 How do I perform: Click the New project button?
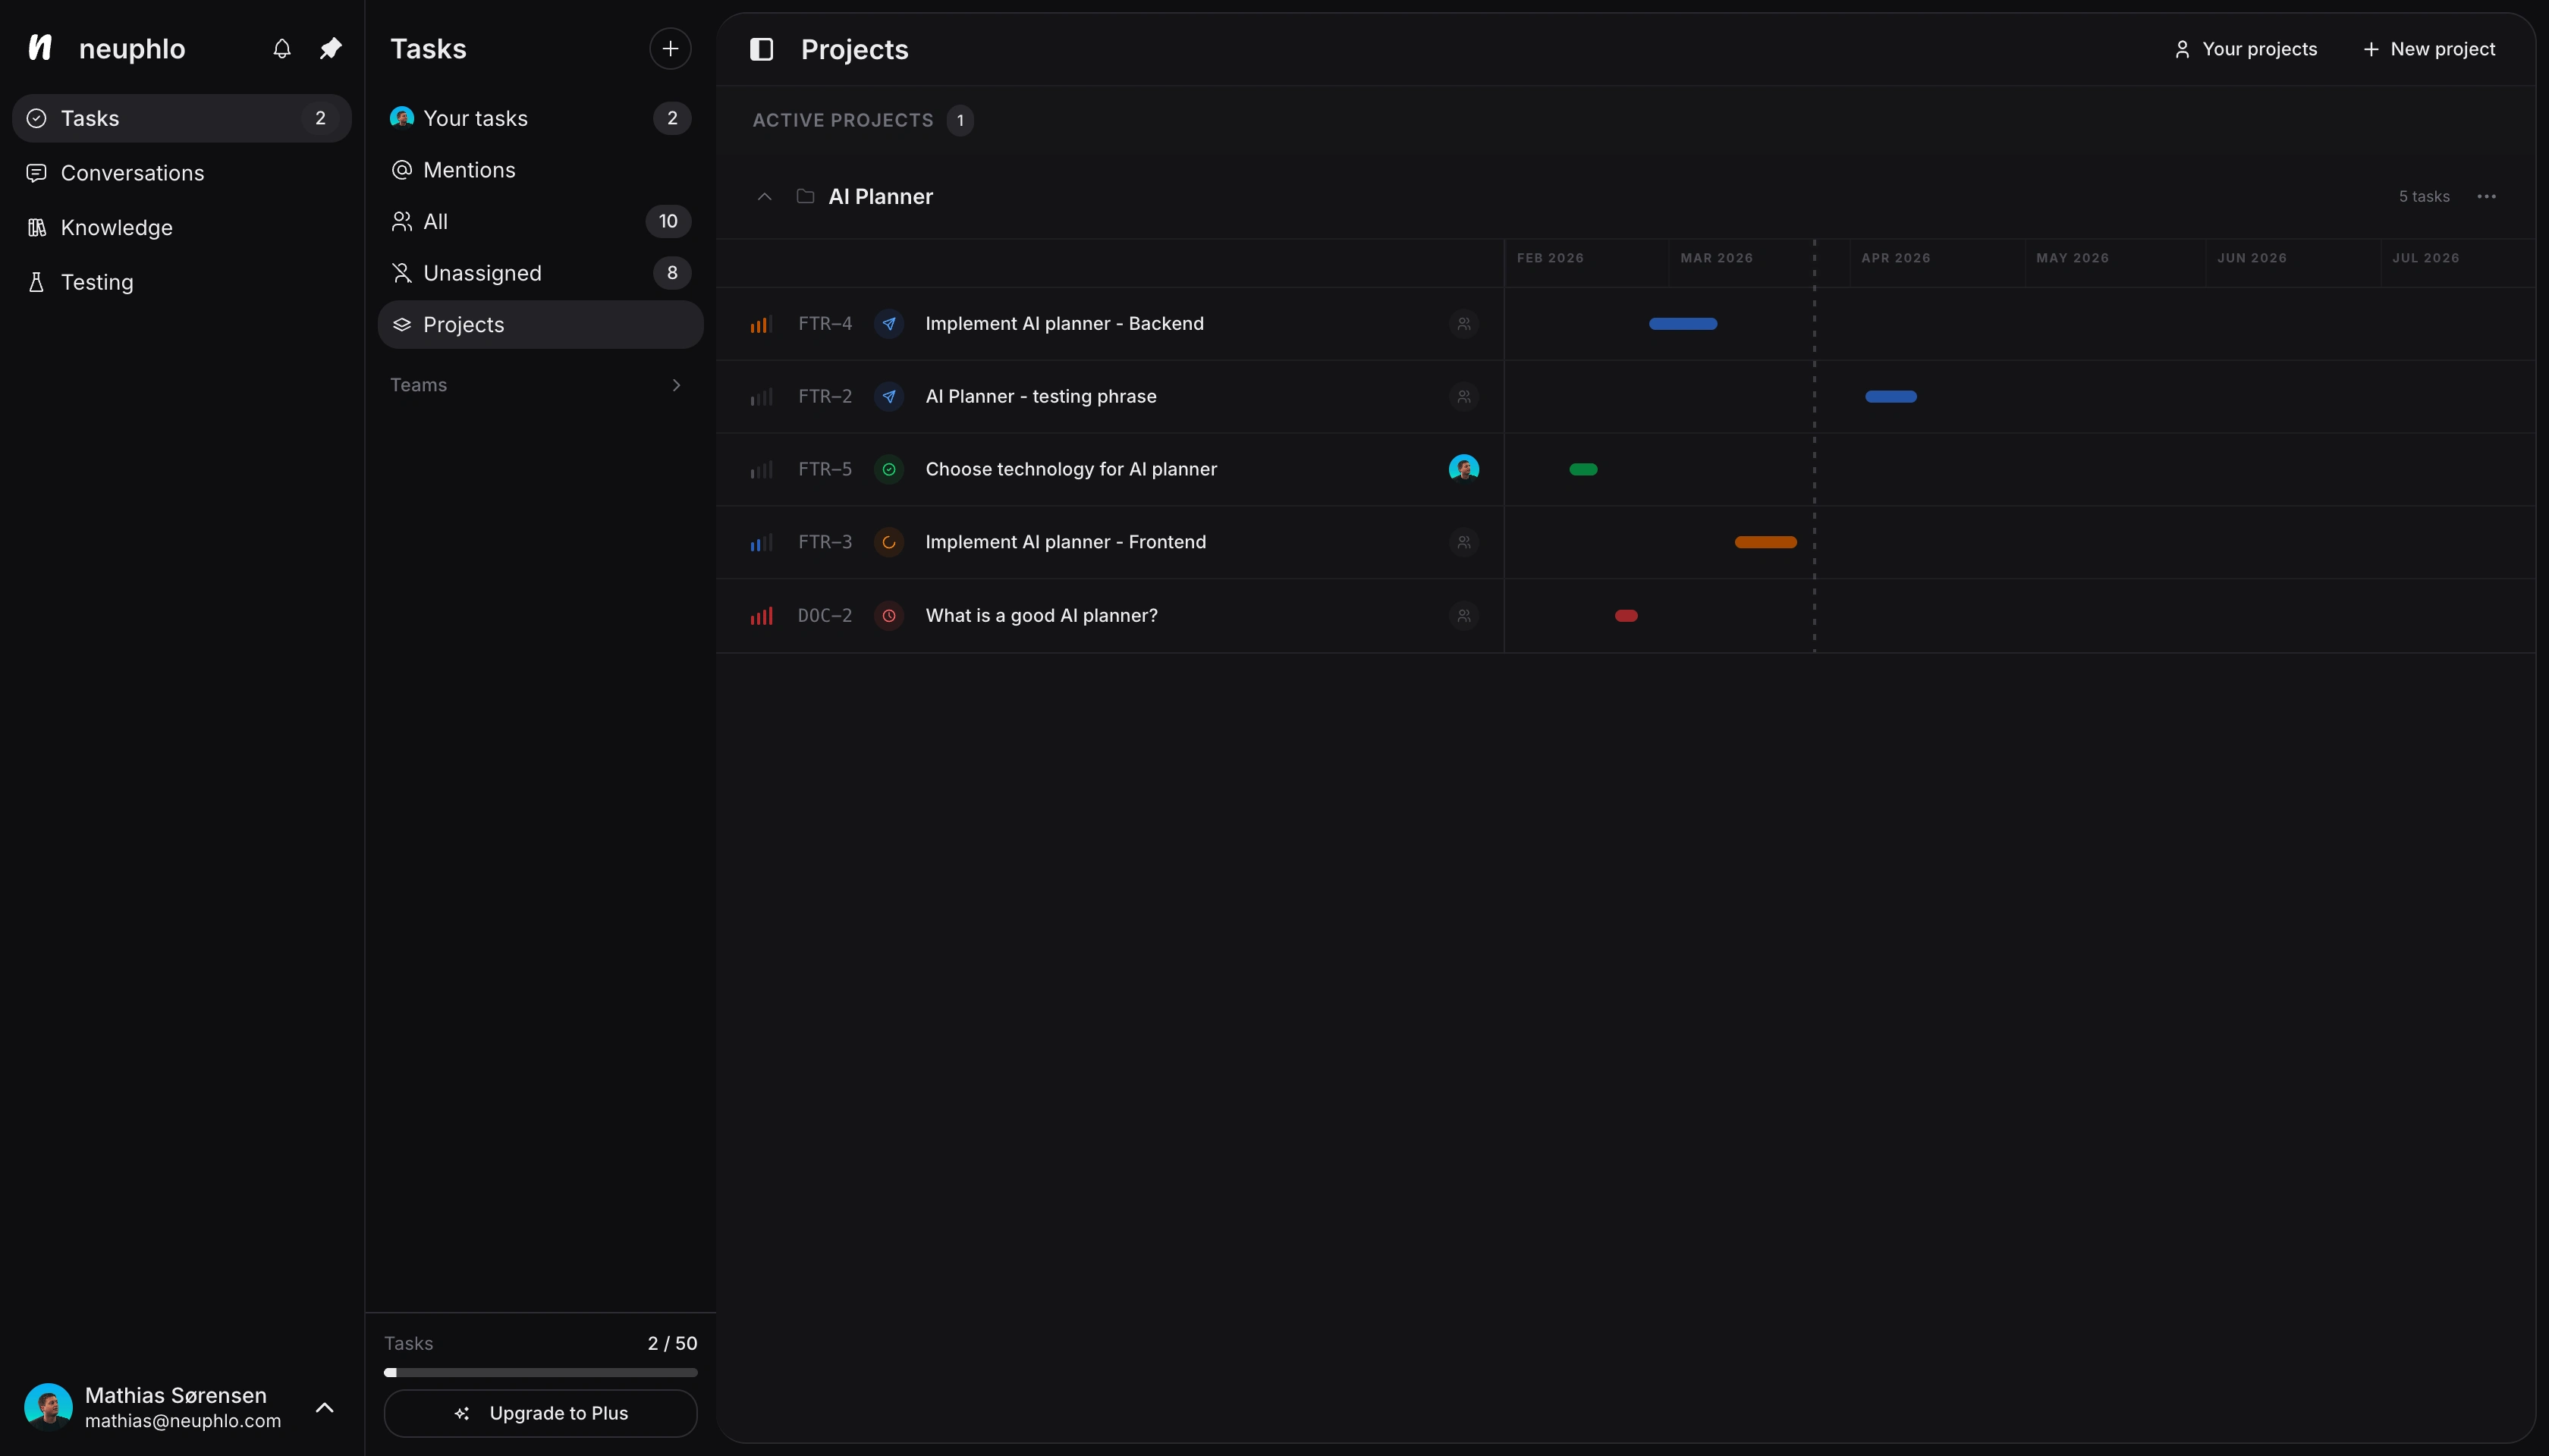click(x=2430, y=48)
